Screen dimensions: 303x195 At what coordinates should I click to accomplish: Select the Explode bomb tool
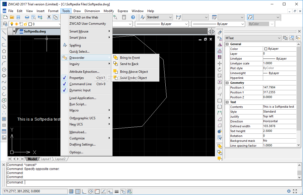(x=220, y=131)
